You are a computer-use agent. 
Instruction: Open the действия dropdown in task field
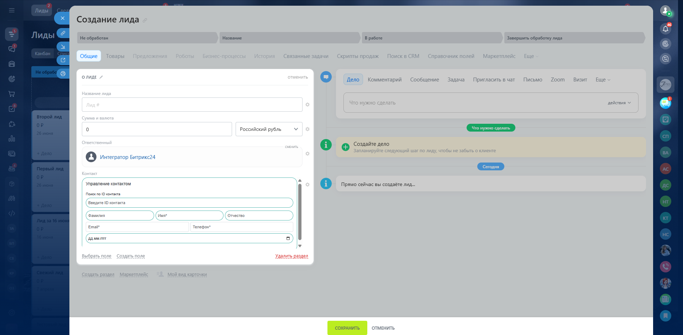point(619,103)
